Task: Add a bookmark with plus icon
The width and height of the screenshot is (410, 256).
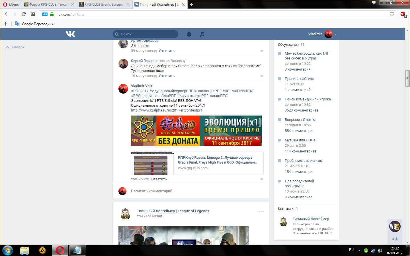Action: pos(5,24)
